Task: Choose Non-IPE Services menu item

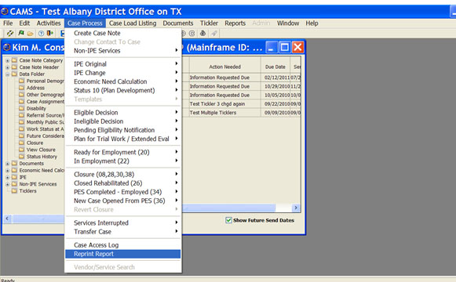Action: pos(123,51)
